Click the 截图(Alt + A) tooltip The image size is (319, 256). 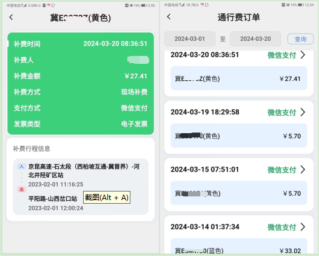(107, 197)
